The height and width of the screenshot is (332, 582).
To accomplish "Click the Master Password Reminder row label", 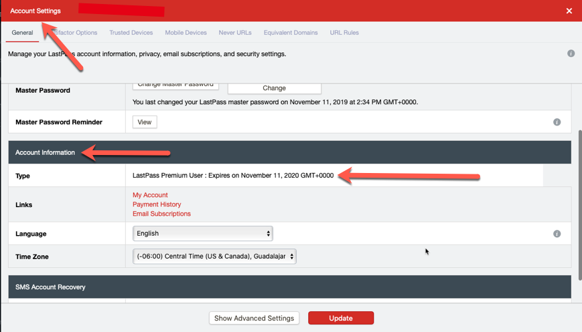I will (59, 122).
